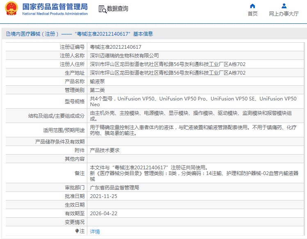Screen dimensions: 307x239
Task: Click the 管理类别 label
Action: (x=75, y=90)
